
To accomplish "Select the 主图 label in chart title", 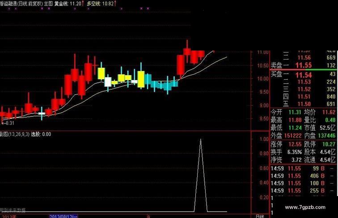I will point(48,4).
